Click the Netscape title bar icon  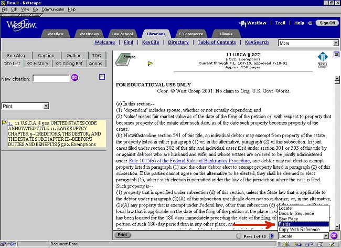(3, 3)
